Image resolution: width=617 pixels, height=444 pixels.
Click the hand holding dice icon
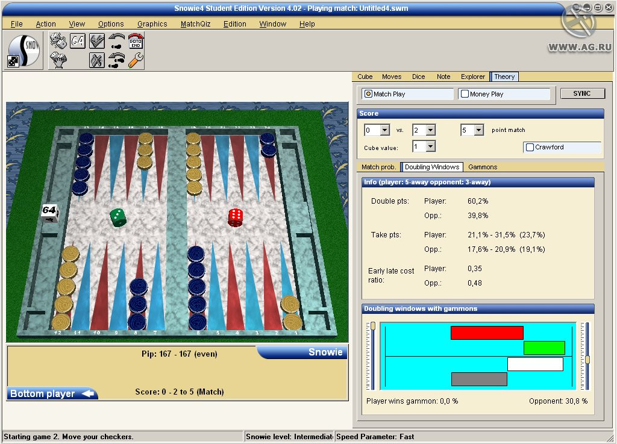click(58, 60)
